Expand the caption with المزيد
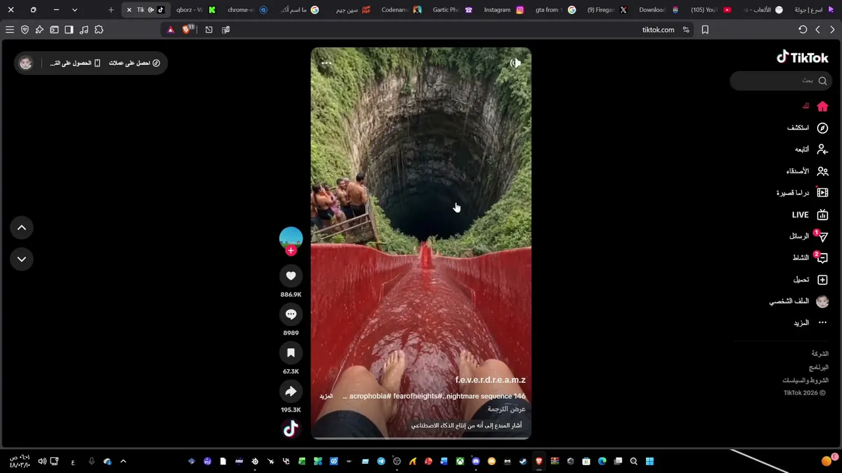This screenshot has width=842, height=473. [326, 396]
